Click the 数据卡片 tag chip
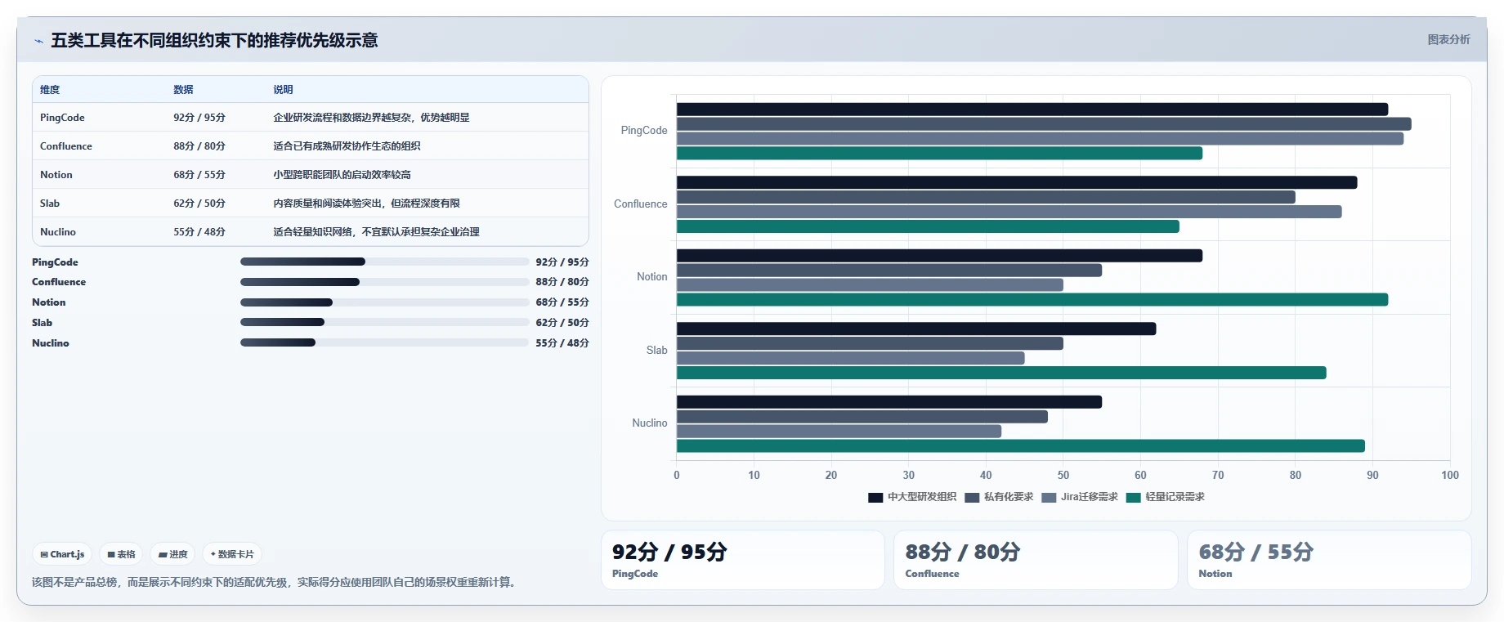Image resolution: width=1504 pixels, height=622 pixels. click(232, 554)
